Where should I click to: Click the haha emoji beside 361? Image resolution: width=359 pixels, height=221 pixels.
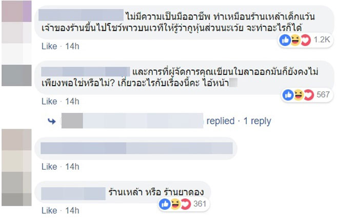[x=174, y=204]
